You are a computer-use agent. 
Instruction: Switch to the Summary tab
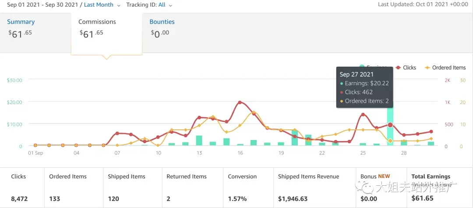(x=21, y=22)
